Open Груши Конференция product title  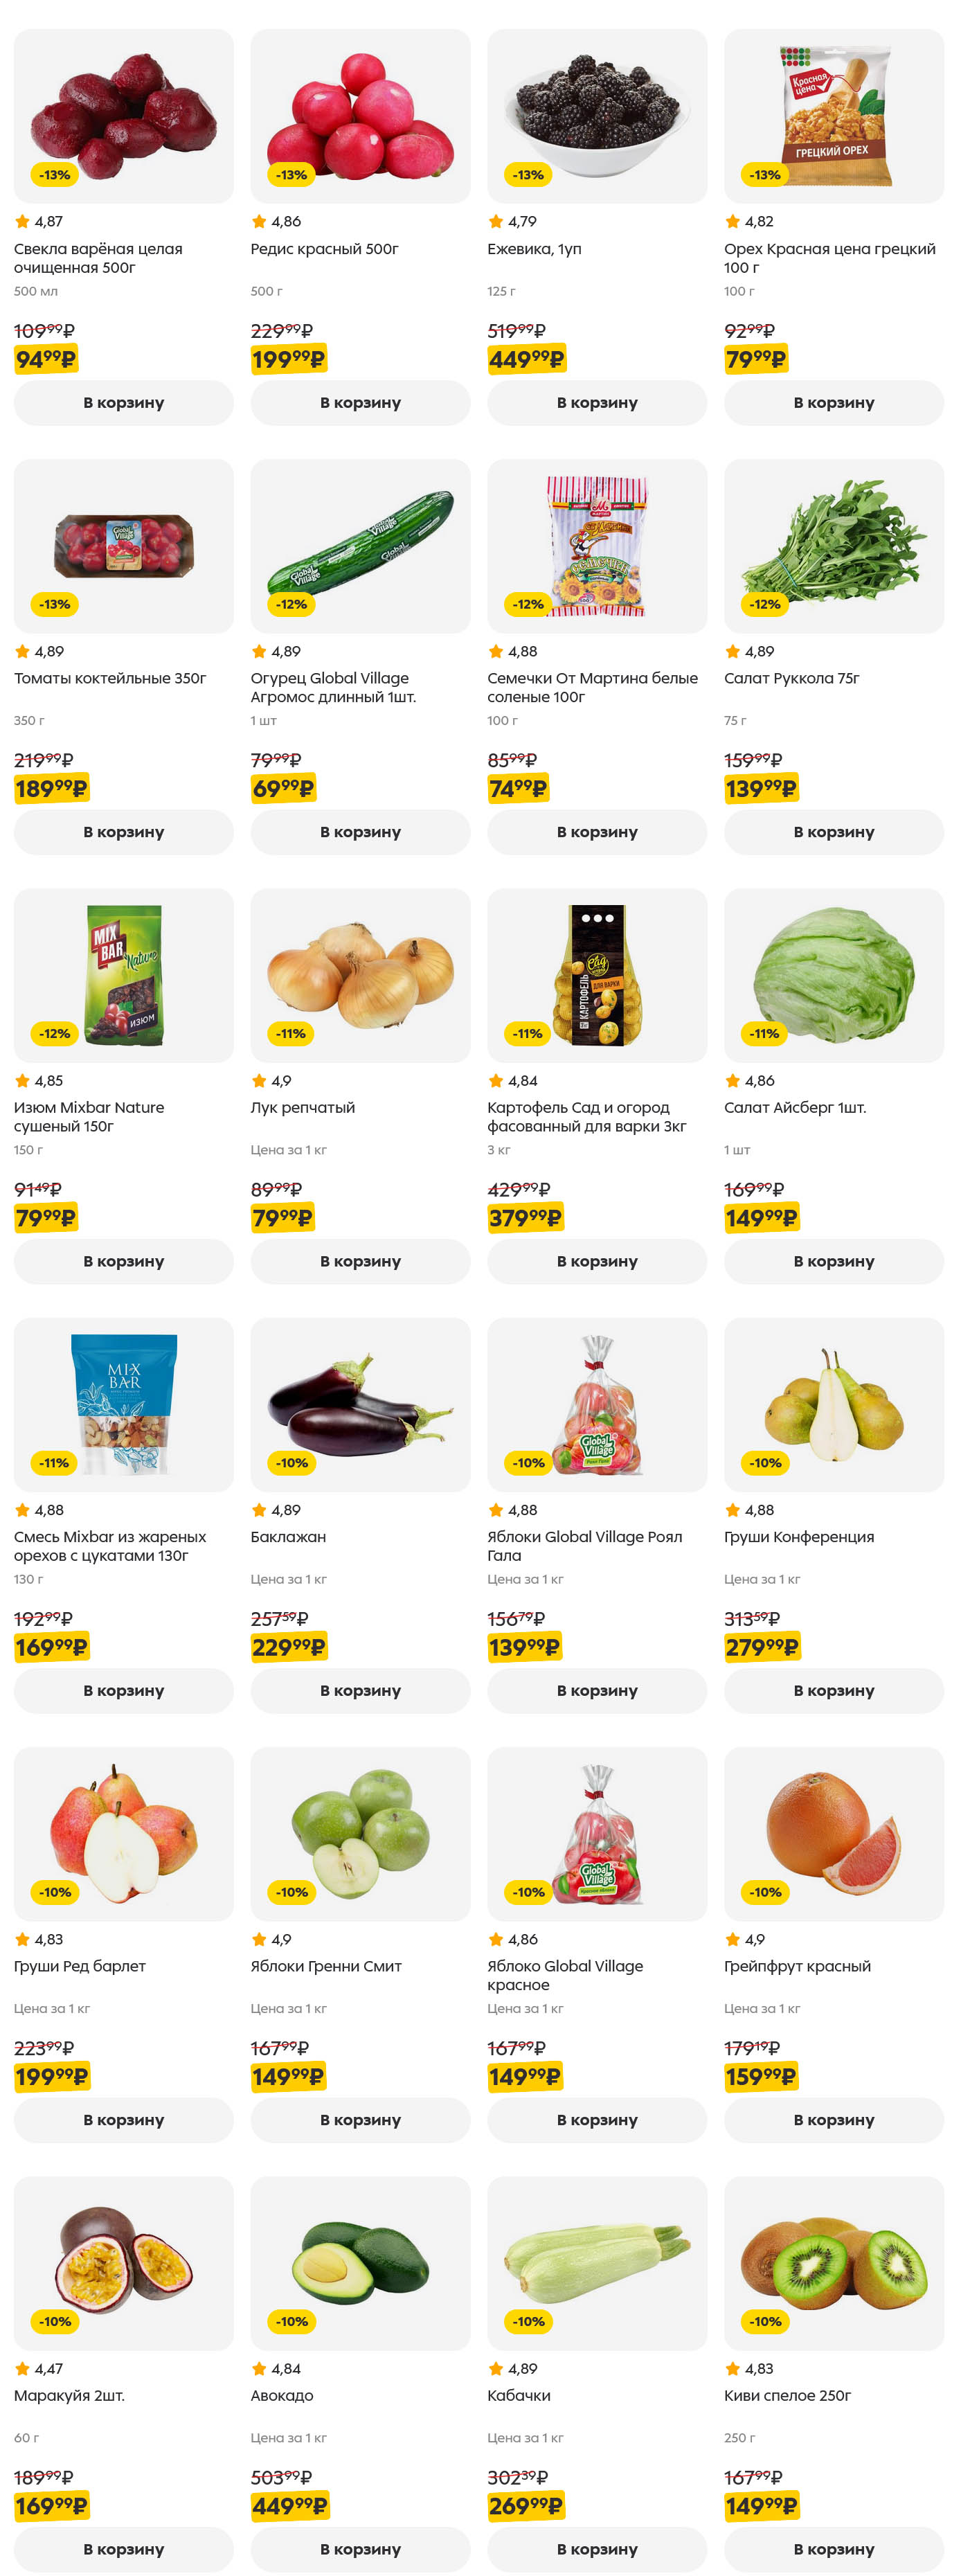click(x=798, y=1536)
